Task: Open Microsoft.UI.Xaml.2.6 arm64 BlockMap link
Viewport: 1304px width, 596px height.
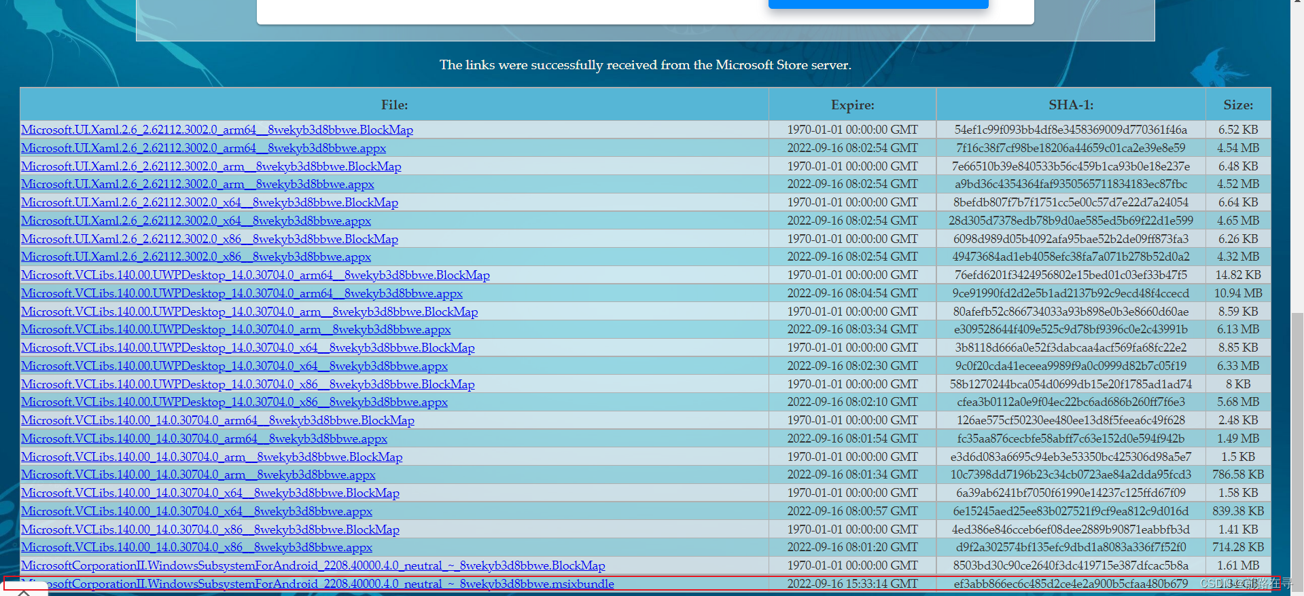Action: click(217, 130)
